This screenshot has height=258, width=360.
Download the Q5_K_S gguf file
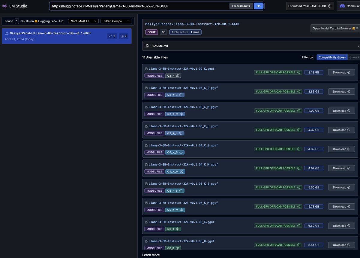[x=341, y=187]
